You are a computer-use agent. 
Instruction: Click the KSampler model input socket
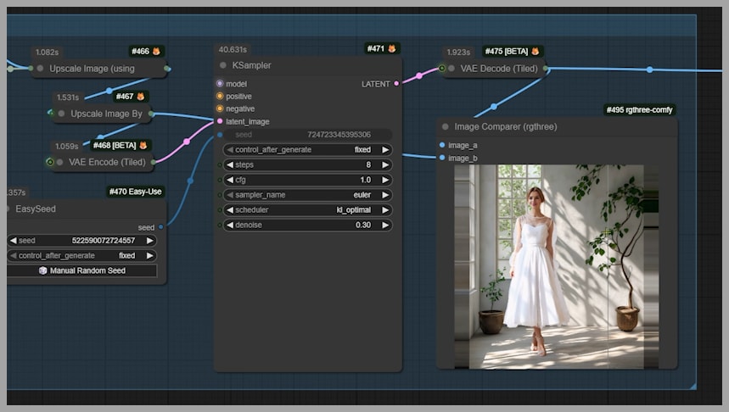(x=220, y=84)
